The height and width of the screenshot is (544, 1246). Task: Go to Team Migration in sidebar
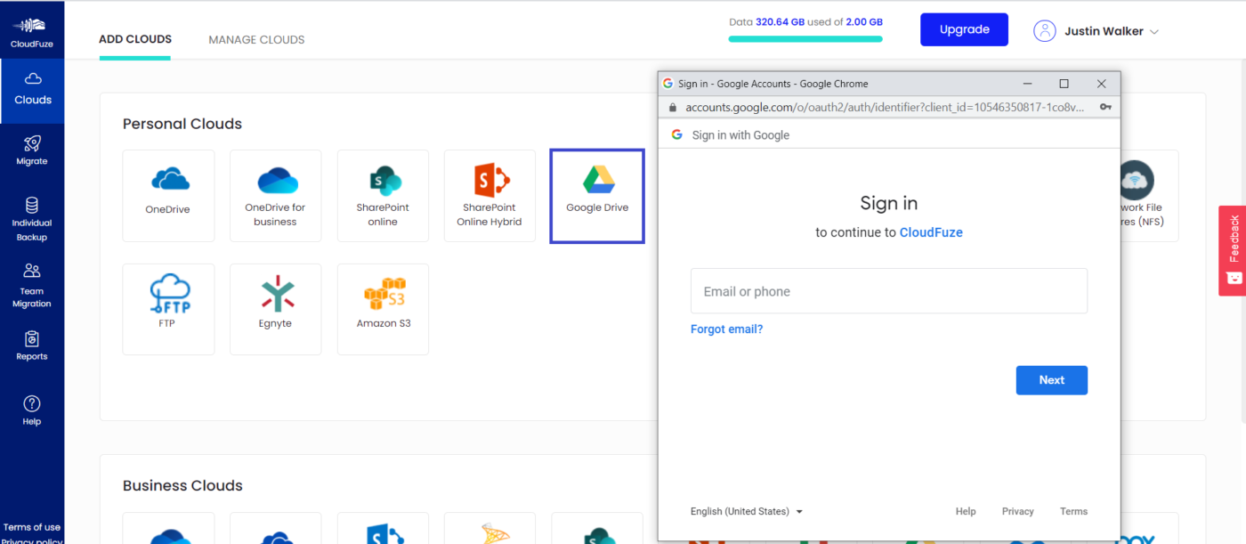(32, 285)
